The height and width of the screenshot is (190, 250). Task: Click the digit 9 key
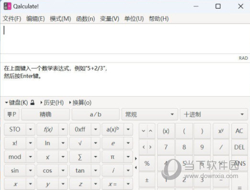click(x=202, y=147)
